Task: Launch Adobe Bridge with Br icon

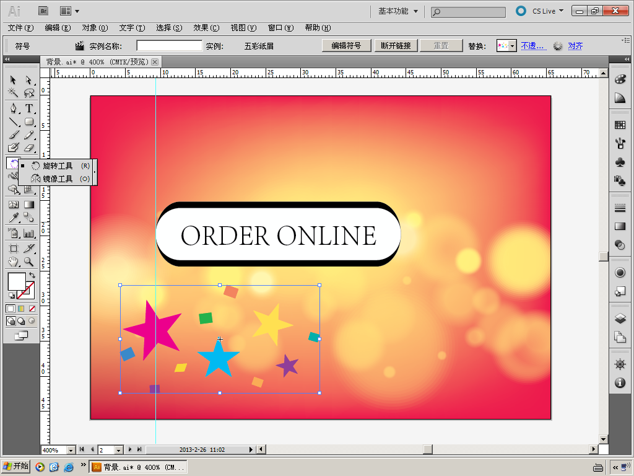Action: (x=44, y=11)
